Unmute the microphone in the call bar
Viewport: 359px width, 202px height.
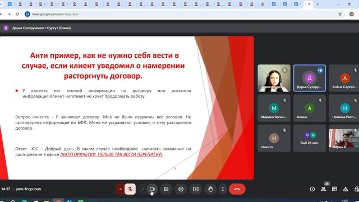[130, 189]
